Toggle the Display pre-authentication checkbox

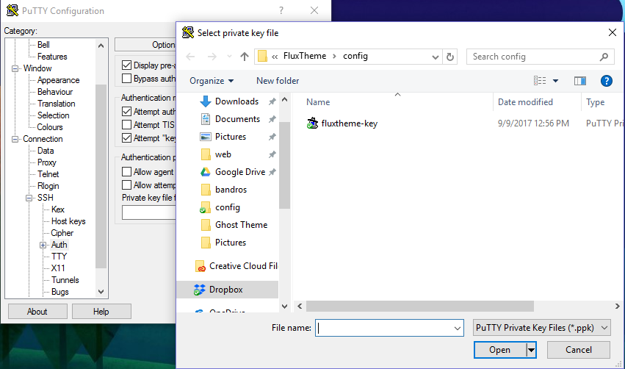127,65
